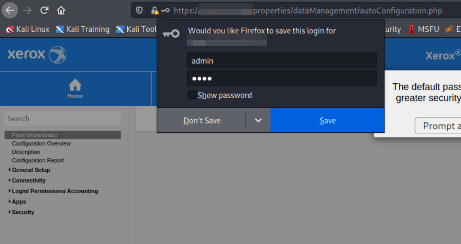The height and width of the screenshot is (244, 461).
Task: Click the Home icon tab
Action: 75,89
